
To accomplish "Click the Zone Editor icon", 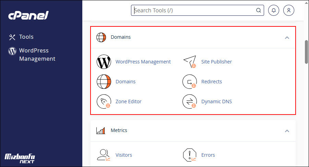I will [104, 102].
